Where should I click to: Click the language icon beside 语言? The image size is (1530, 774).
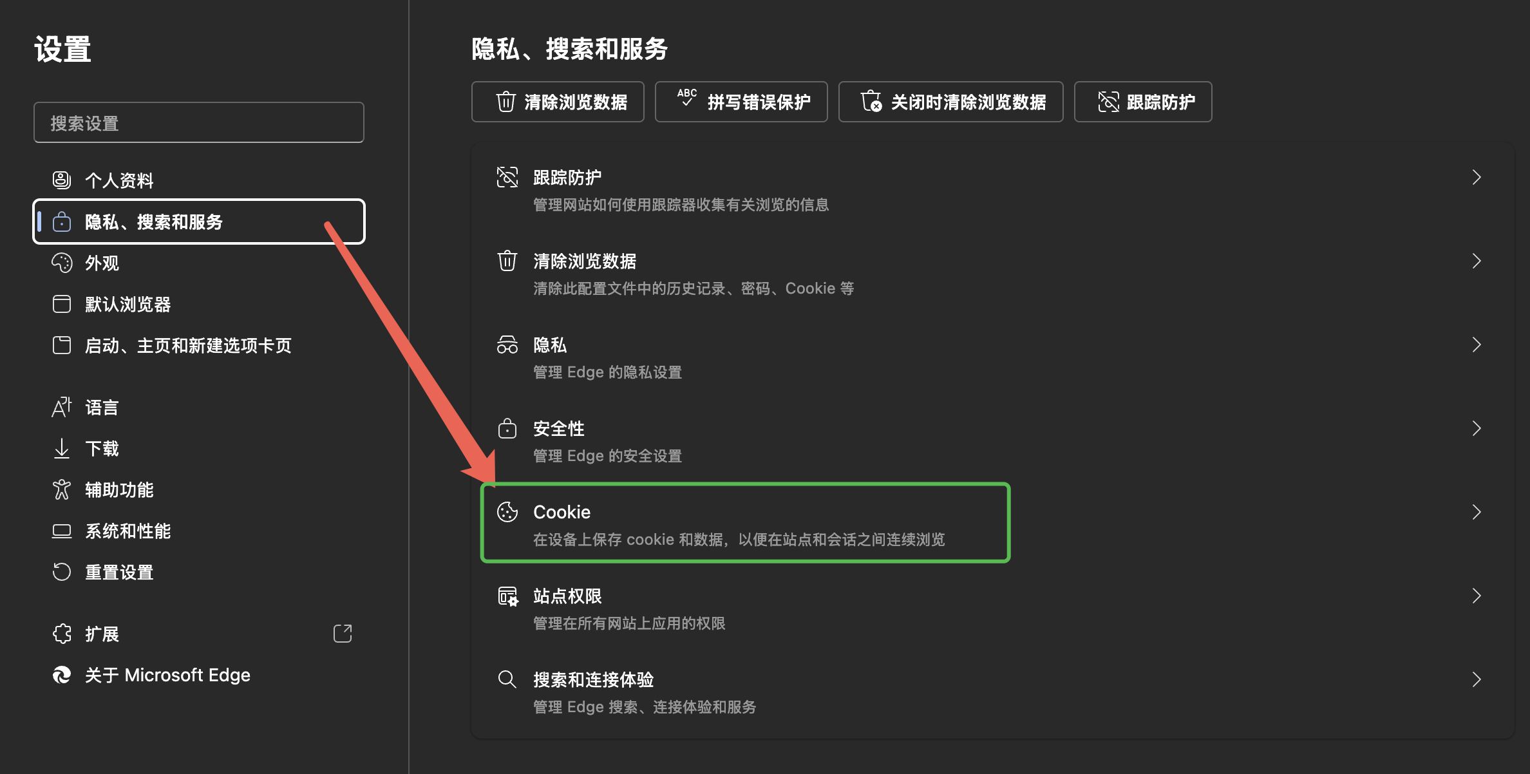(62, 407)
